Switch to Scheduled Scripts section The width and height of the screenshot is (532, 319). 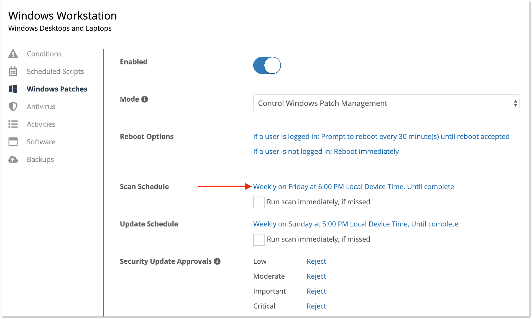[55, 71]
